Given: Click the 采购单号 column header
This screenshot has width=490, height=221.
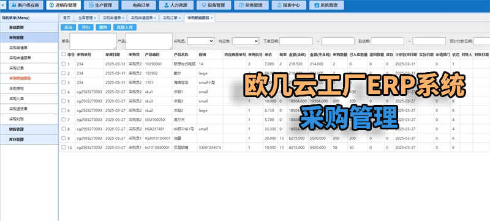Looking at the screenshot, I should [89, 54].
